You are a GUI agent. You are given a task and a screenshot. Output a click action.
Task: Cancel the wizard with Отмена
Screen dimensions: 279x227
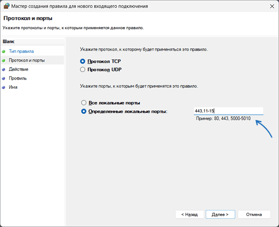(254, 214)
